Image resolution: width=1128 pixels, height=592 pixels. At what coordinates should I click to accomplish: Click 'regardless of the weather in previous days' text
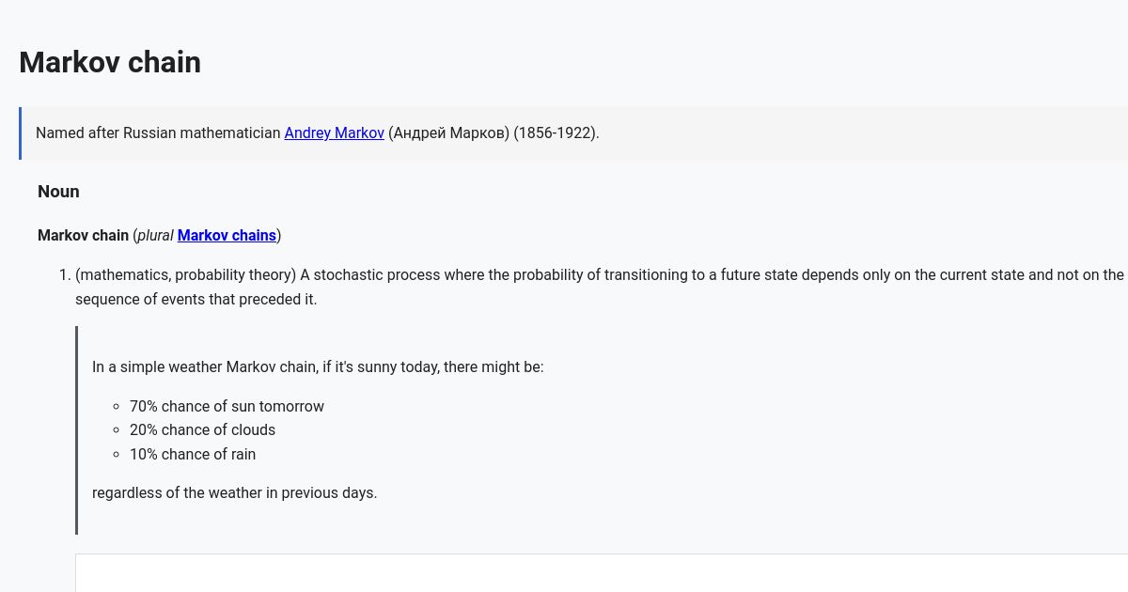pyautogui.click(x=234, y=493)
